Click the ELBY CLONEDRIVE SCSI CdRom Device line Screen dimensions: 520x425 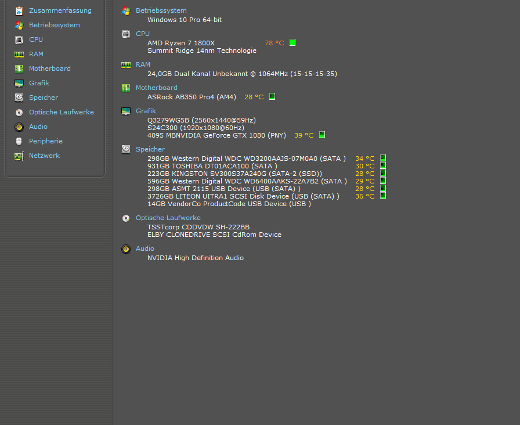pyautogui.click(x=214, y=235)
